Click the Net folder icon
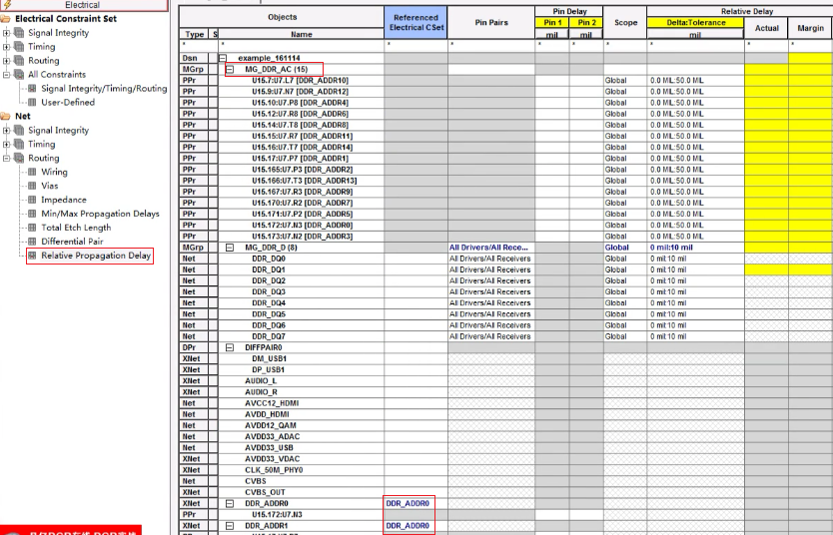Viewport: 833px width, 535px height. point(6,117)
